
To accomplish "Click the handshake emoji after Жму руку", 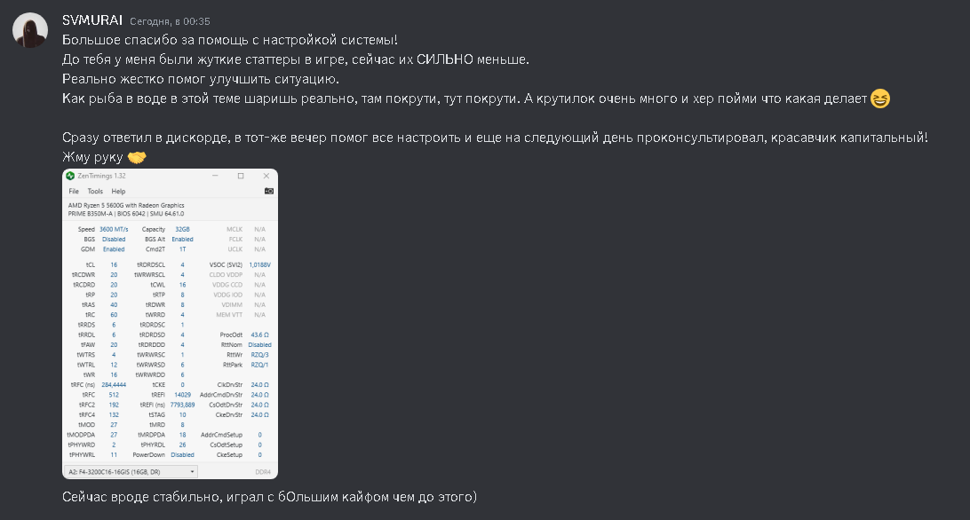I will coord(137,157).
